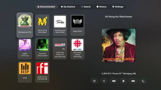Add current station to favorites with star
The height and width of the screenshot is (90, 161).
(94, 81)
